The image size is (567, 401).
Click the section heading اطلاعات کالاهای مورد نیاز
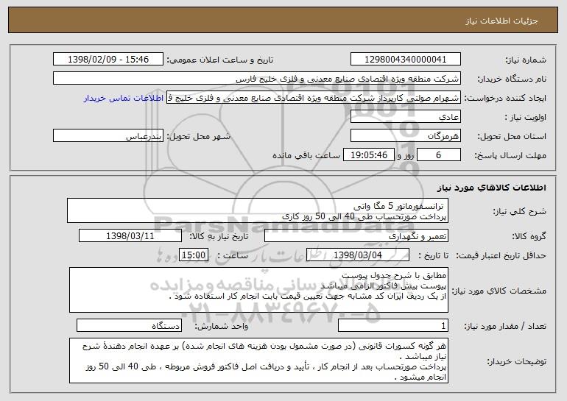tap(491, 188)
